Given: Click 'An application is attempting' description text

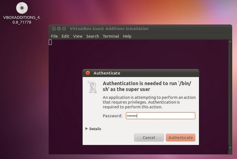Looking at the screenshot, I should coord(149,102).
